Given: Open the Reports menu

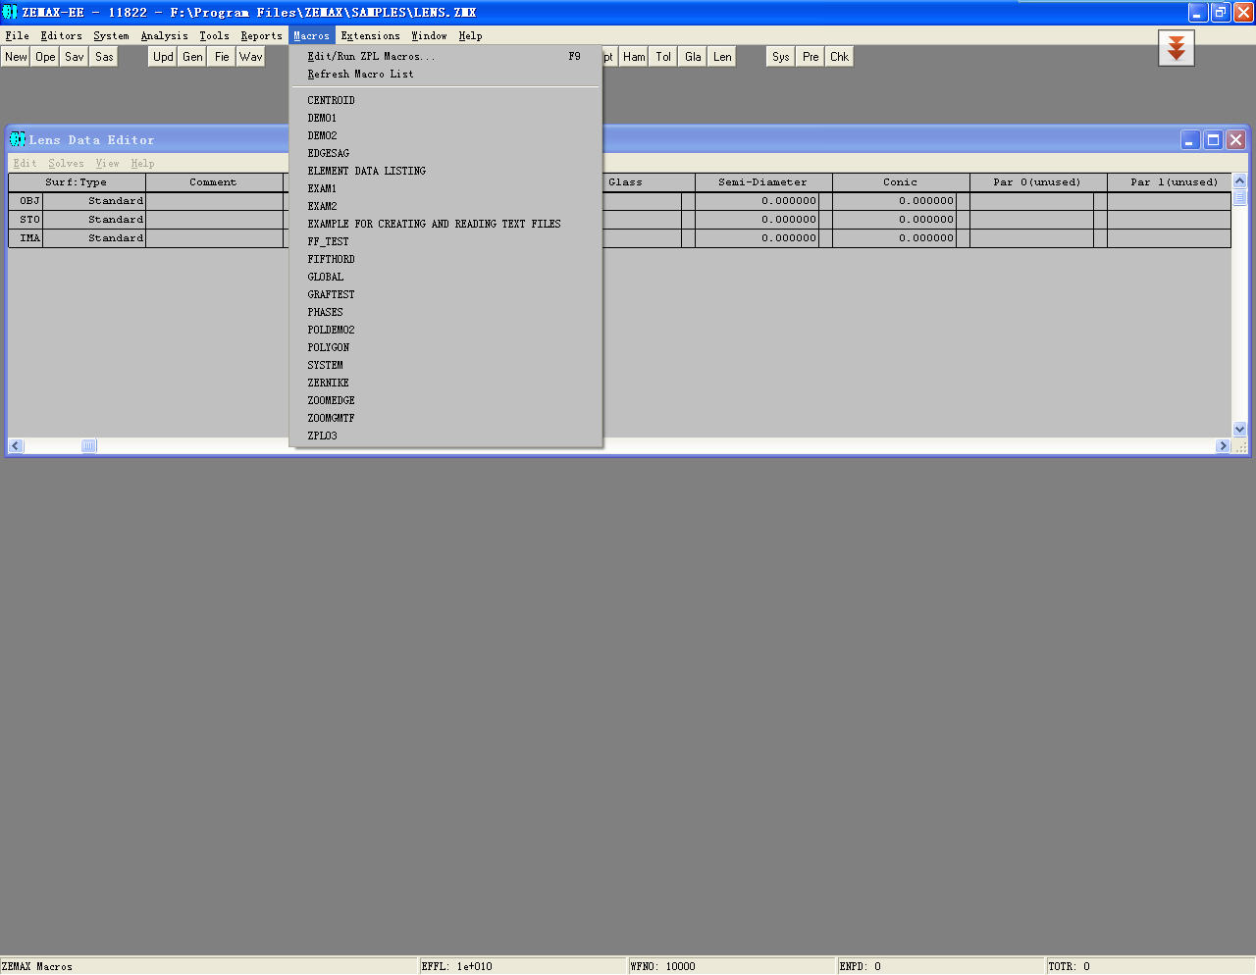Looking at the screenshot, I should [x=261, y=35].
